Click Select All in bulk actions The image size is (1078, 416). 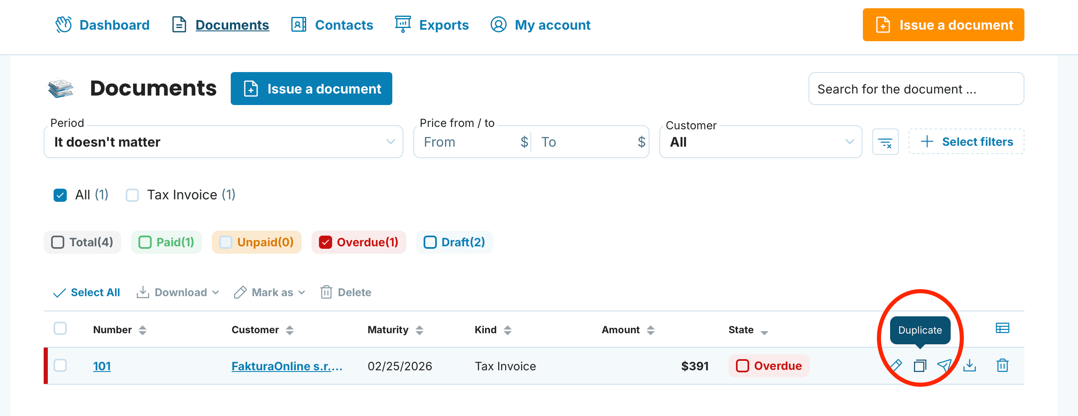87,293
